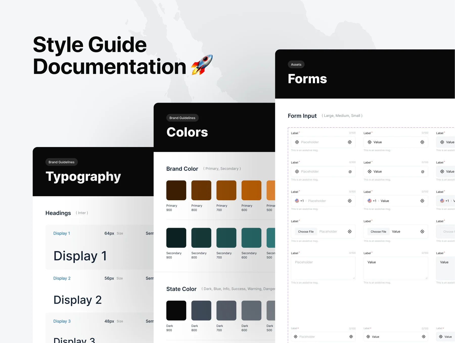Click trailing icon in Placeholder file input
This screenshot has width=455, height=343.
(x=350, y=232)
